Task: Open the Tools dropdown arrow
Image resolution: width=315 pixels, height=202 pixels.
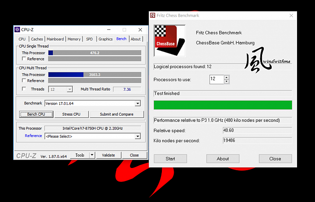Action: tap(92, 155)
